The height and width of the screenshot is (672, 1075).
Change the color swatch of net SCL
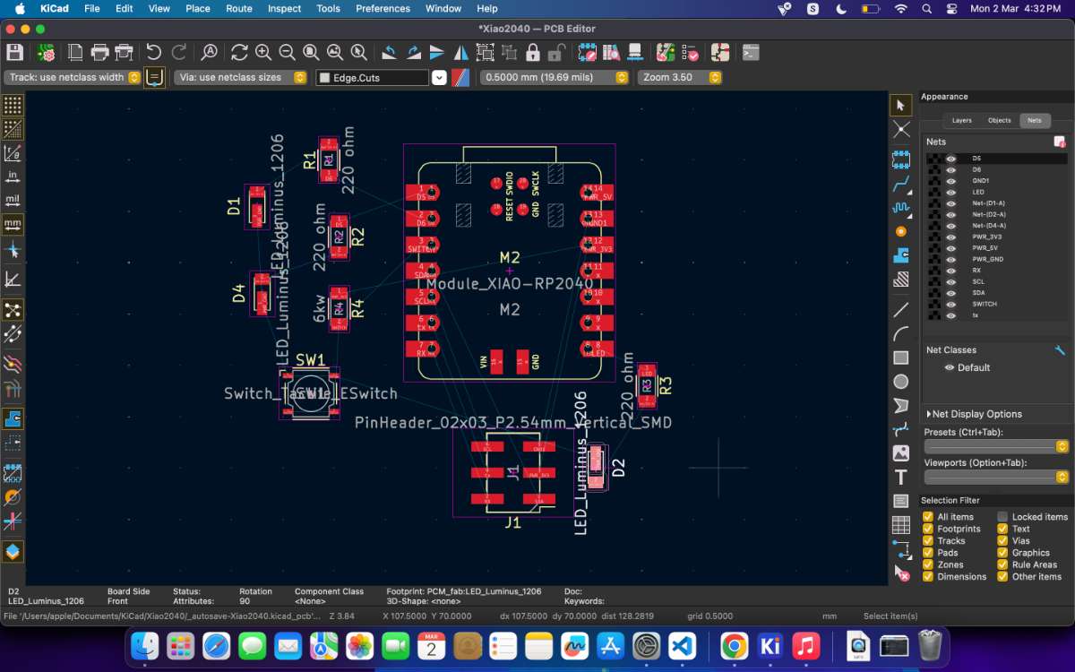934,281
